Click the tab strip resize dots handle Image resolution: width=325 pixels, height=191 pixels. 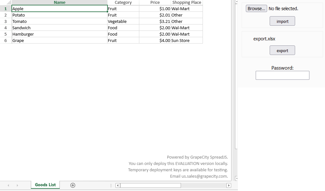pyautogui.click(x=111, y=185)
